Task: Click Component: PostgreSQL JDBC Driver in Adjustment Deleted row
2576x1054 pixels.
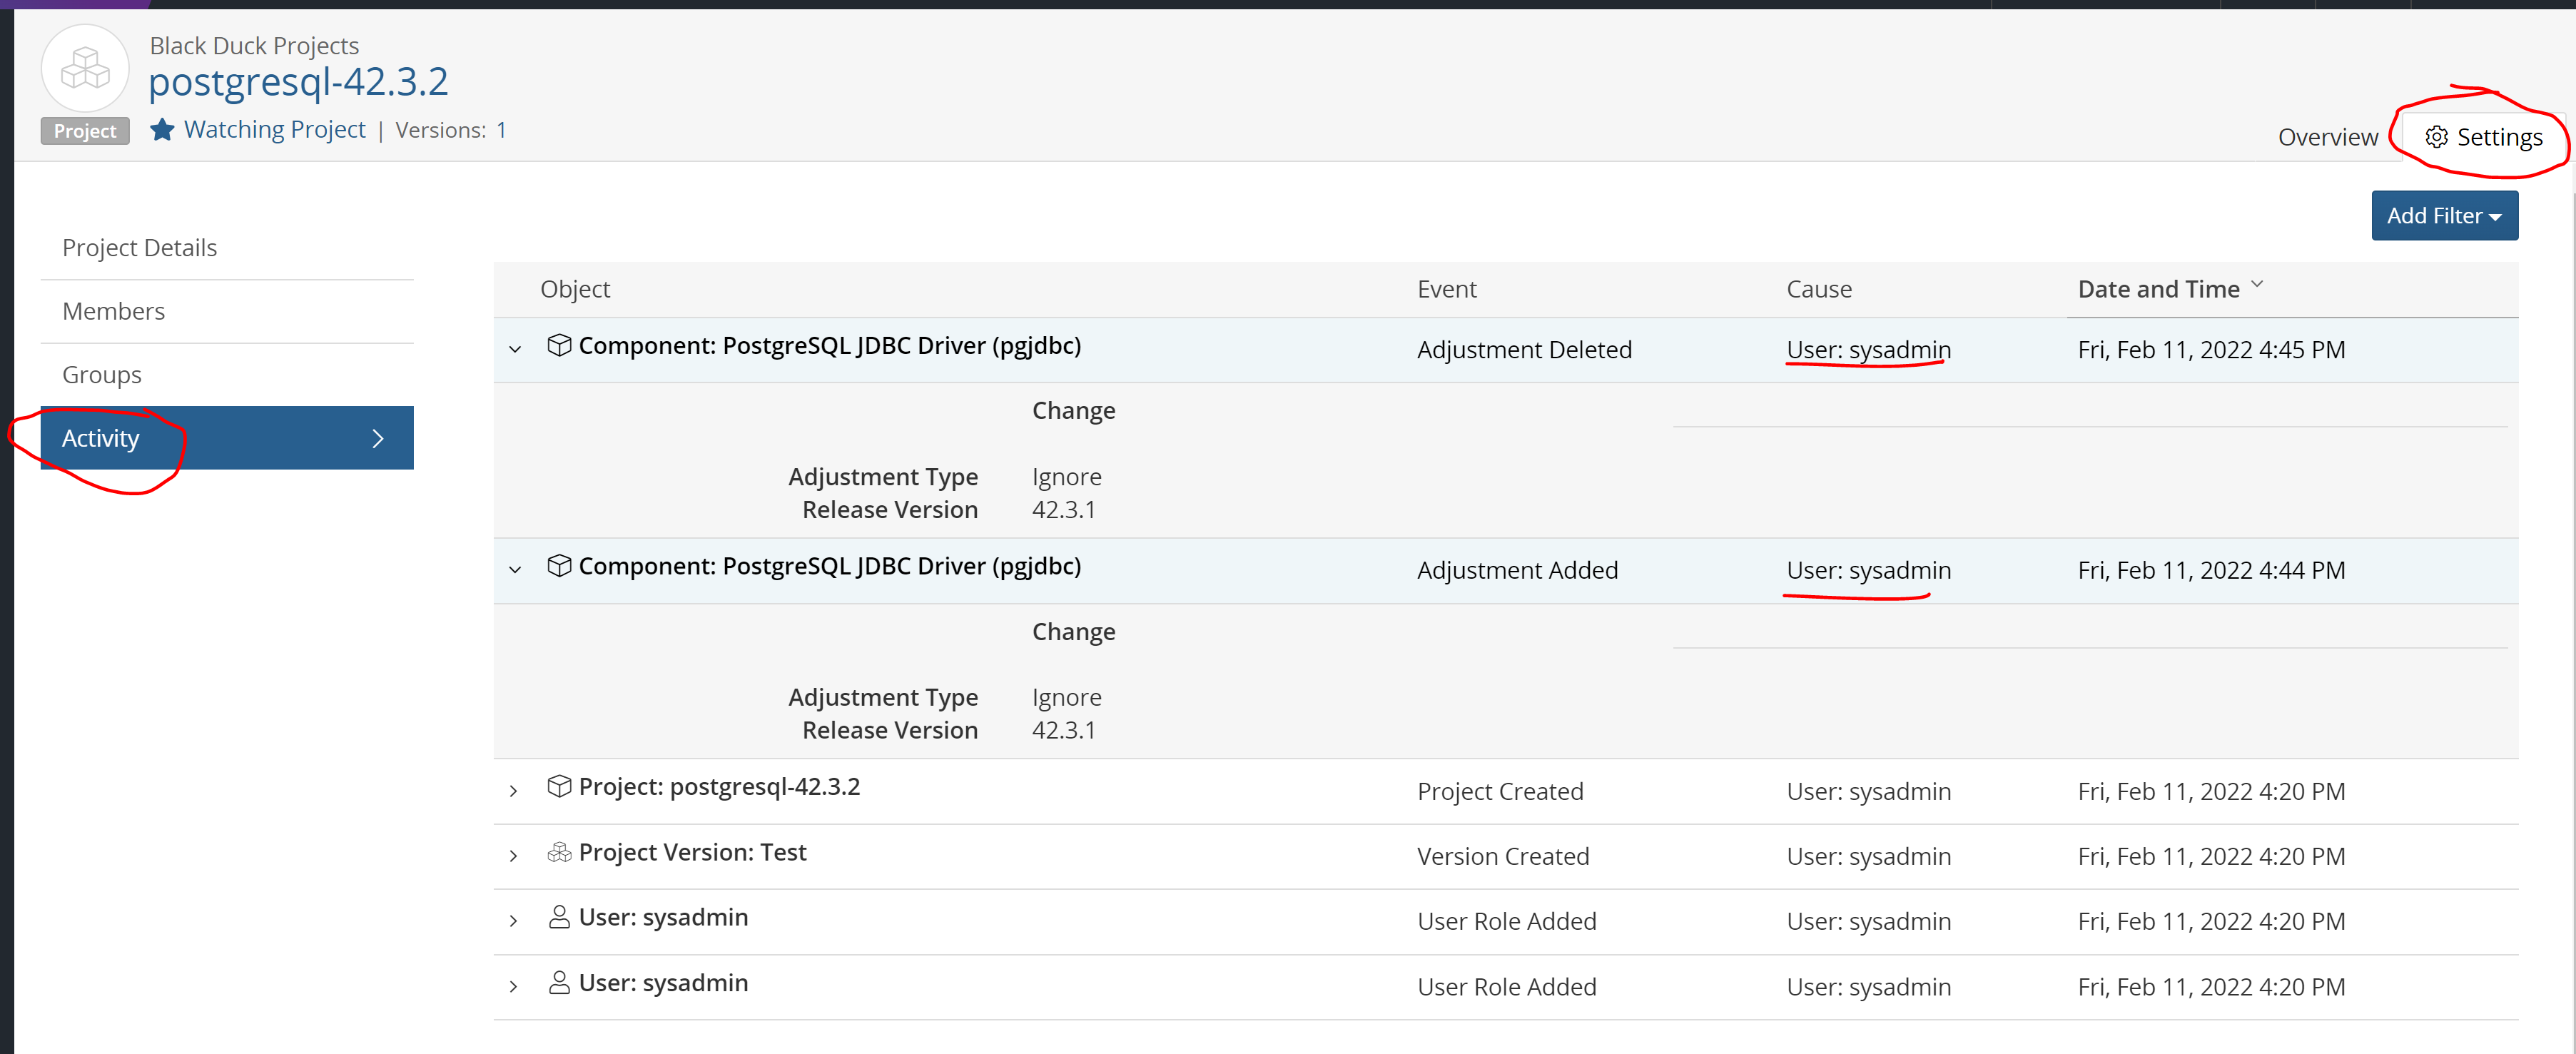Action: click(829, 346)
